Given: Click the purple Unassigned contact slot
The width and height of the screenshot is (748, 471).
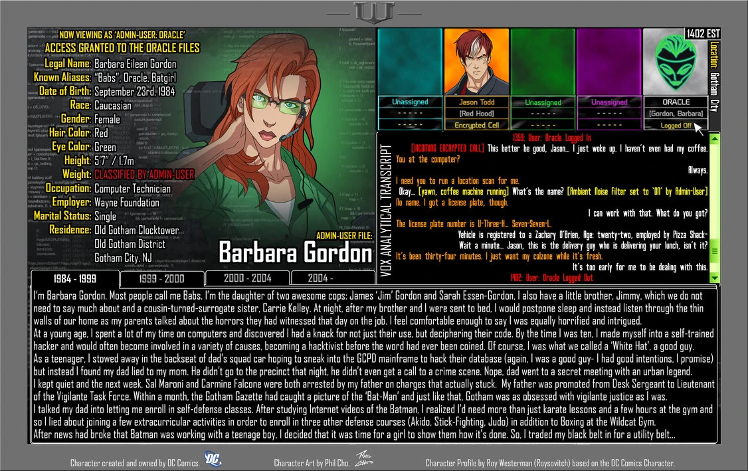Looking at the screenshot, I should (610, 62).
